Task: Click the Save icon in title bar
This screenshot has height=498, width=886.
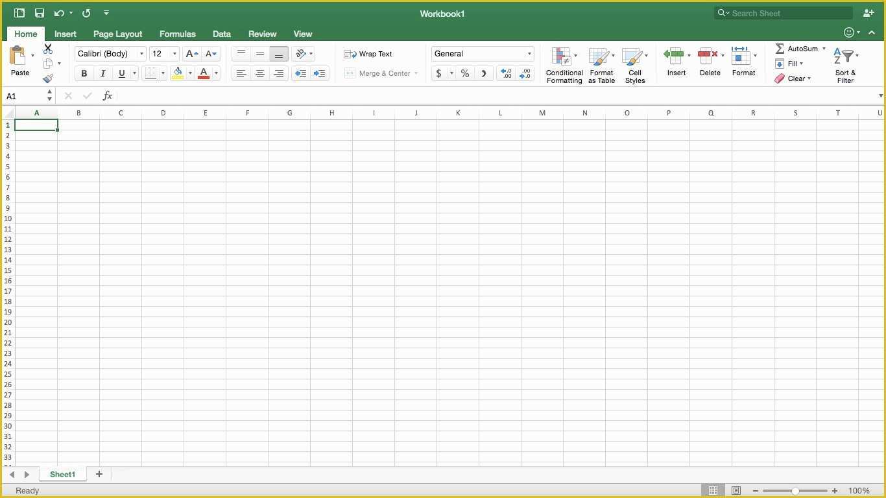Action: pos(40,13)
